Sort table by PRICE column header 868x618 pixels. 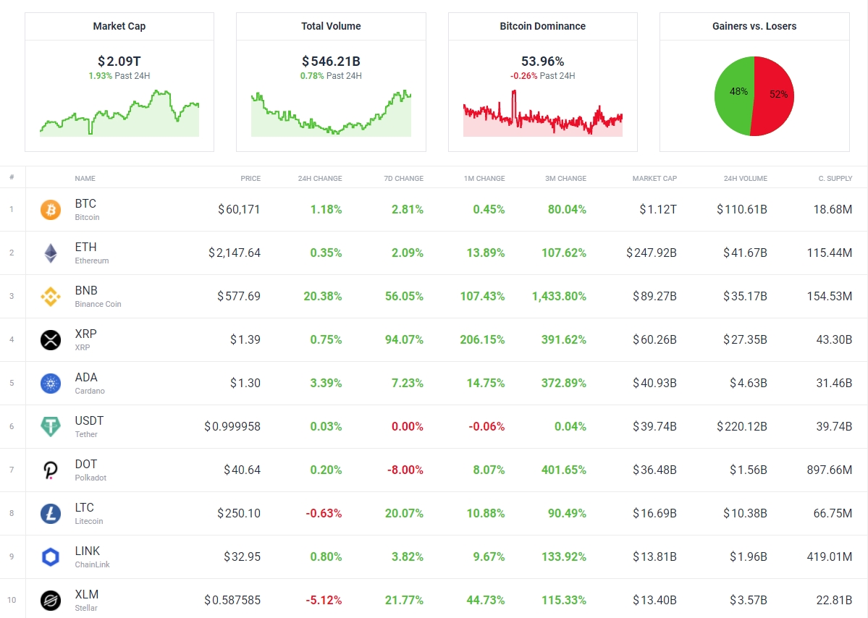250,178
